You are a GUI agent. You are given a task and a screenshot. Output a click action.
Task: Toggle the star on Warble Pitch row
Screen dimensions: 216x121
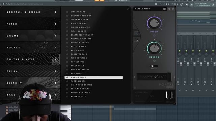pos(67,77)
